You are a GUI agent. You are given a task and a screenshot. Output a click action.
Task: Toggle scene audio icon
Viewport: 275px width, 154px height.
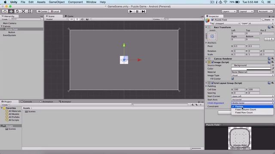tap(82, 19)
